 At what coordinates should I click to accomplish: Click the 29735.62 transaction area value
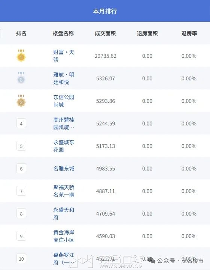106,56
